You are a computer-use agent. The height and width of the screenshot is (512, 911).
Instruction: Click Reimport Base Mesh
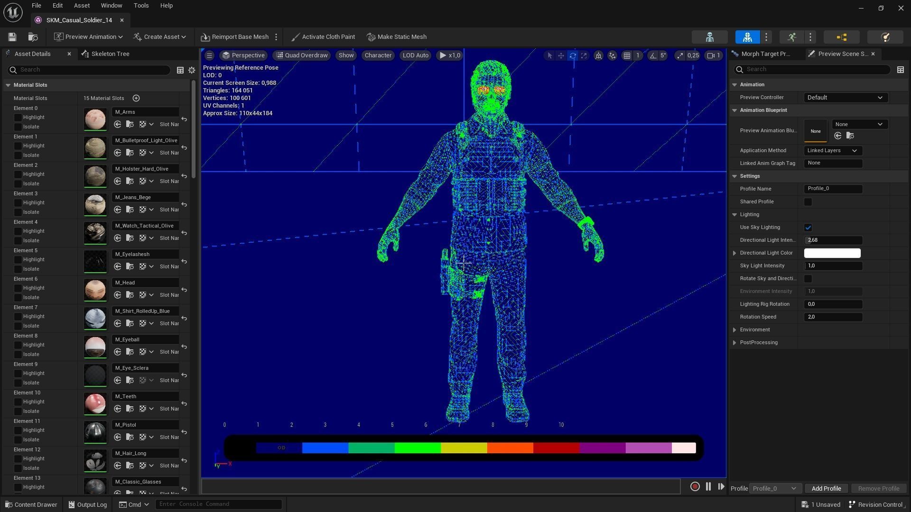click(x=235, y=37)
